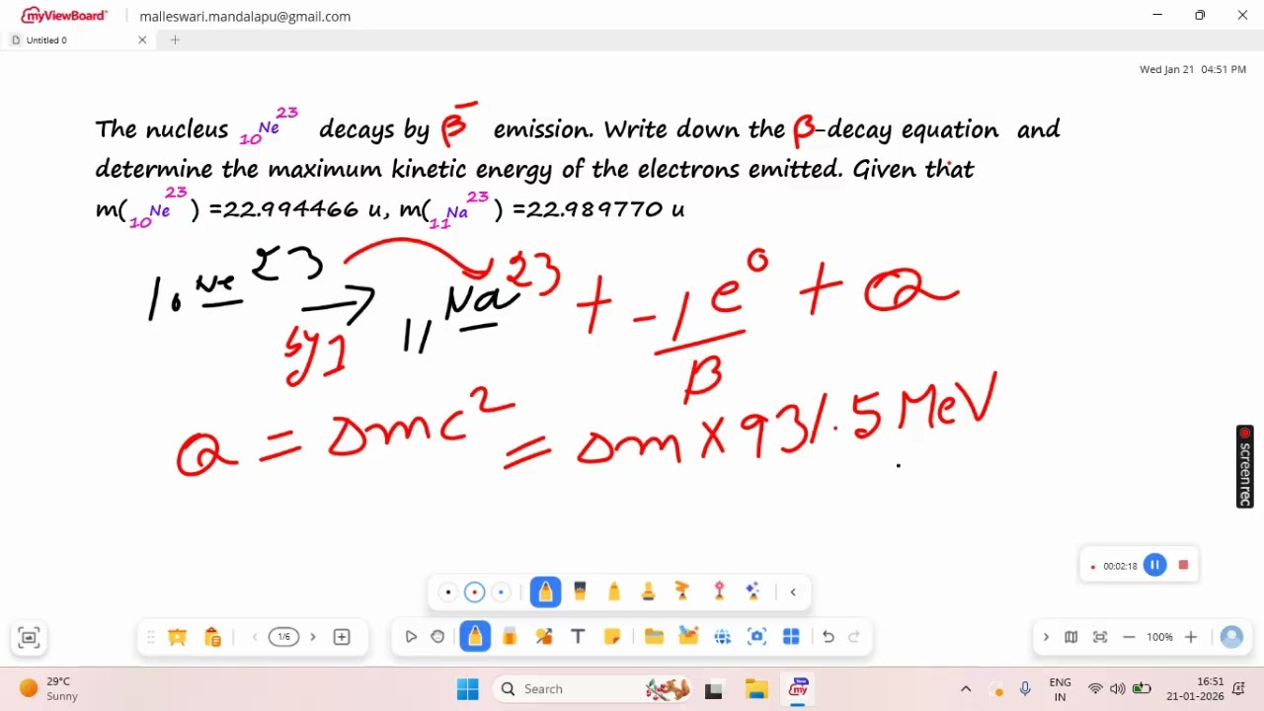Choose the paint brush pen type

tap(580, 592)
